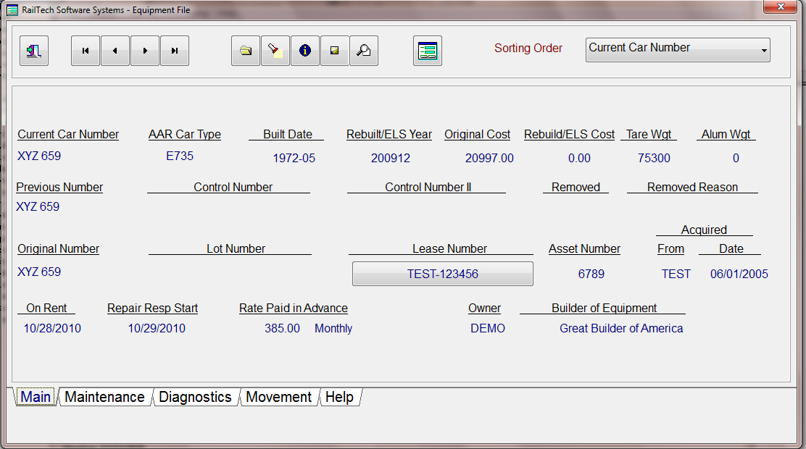Click the small yellow square toolbar icon

[x=335, y=51]
